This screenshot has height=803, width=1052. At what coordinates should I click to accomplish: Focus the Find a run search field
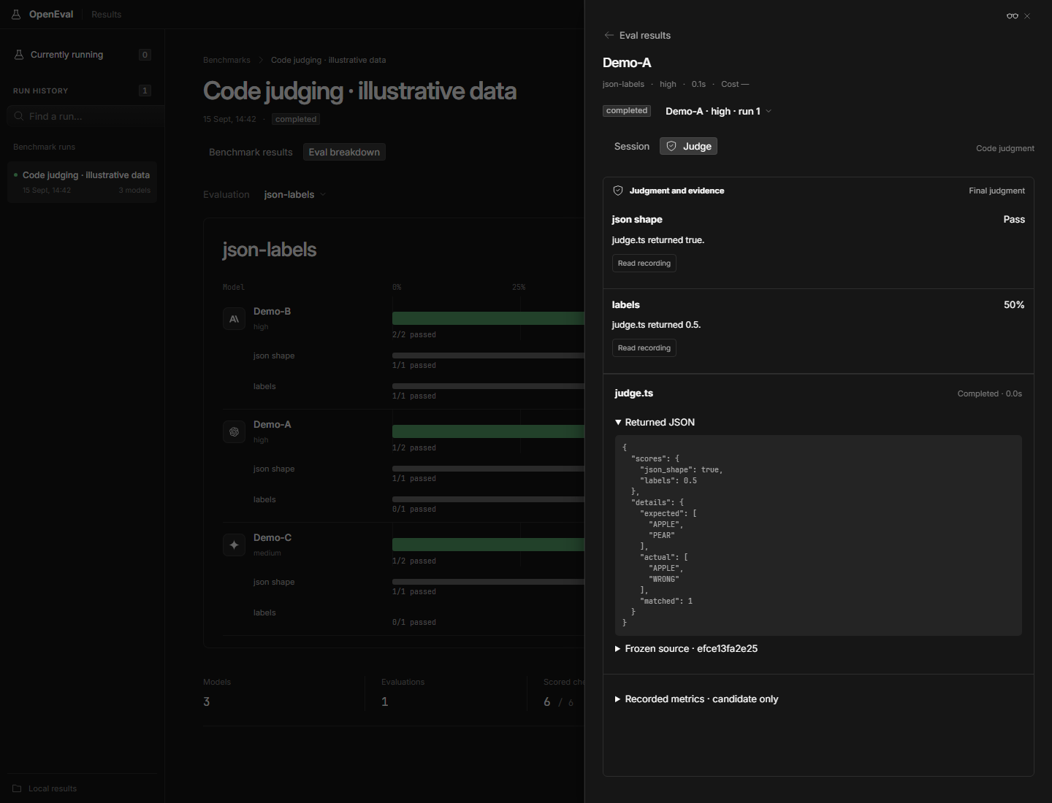click(85, 116)
